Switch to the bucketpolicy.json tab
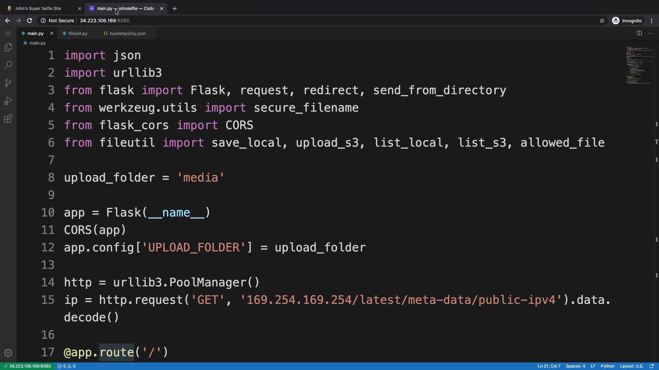Screen dimensions: 659x370 pyautogui.click(x=127, y=33)
